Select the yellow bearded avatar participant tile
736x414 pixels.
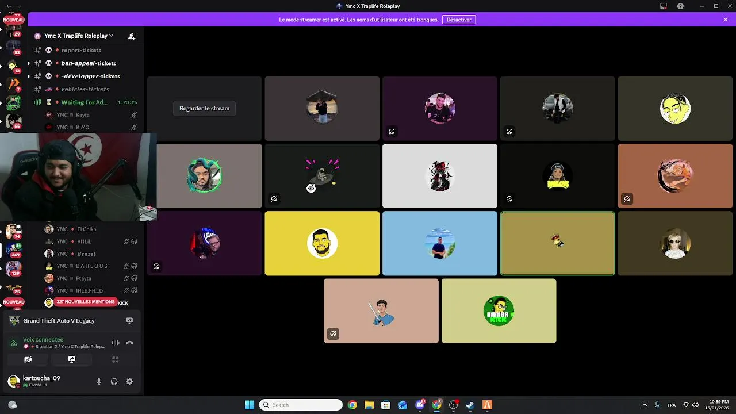(x=322, y=243)
